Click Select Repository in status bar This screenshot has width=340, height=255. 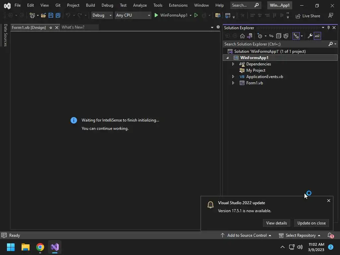coord(300,235)
